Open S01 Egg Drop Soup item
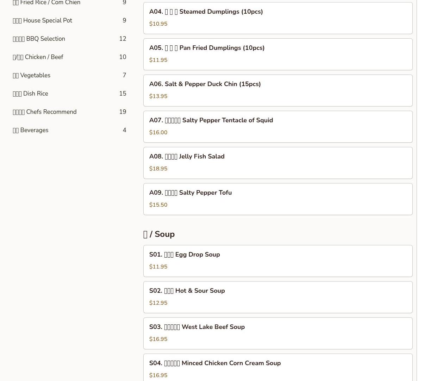Image resolution: width=424 pixels, height=381 pixels. point(278,261)
